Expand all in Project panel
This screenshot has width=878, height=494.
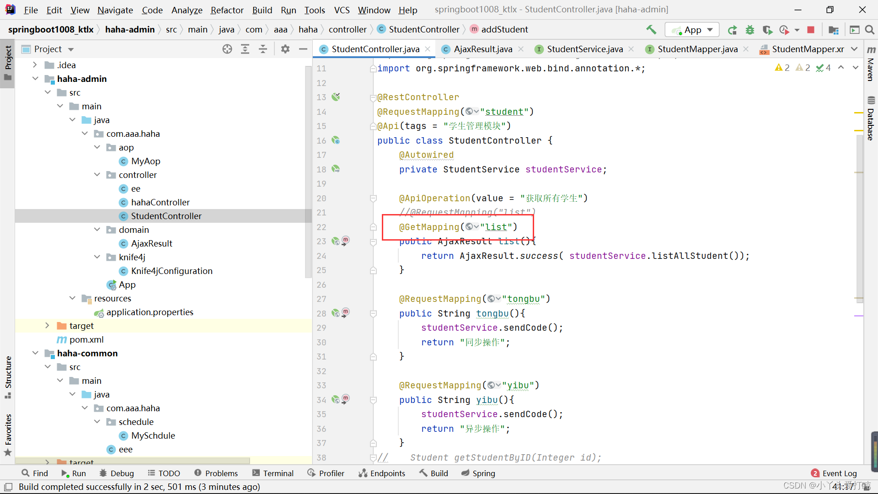pos(245,49)
